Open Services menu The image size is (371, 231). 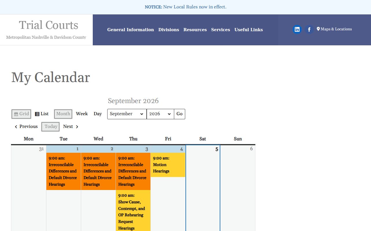point(221,30)
